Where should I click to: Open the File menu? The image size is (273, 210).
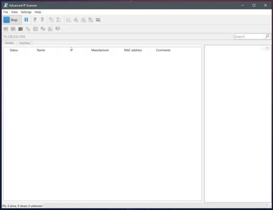click(5, 12)
